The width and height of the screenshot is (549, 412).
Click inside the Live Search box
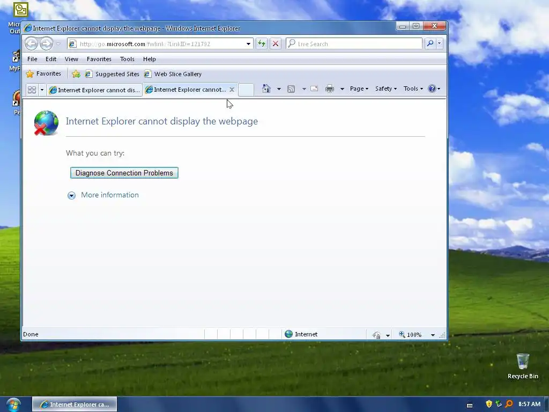[354, 44]
